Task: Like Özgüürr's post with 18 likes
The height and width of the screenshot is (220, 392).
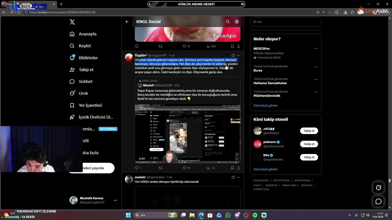Action: [186, 168]
